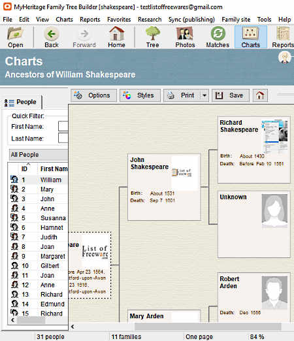Open the Family site menu
Viewport: 294px width, 341px height.
236,20
